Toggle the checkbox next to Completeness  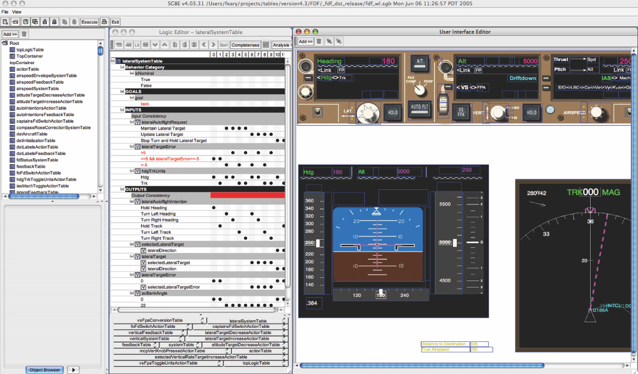[x=265, y=45]
